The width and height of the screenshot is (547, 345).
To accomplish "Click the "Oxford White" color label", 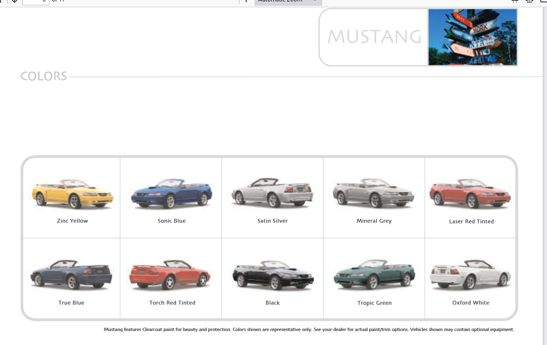I will pos(470,303).
